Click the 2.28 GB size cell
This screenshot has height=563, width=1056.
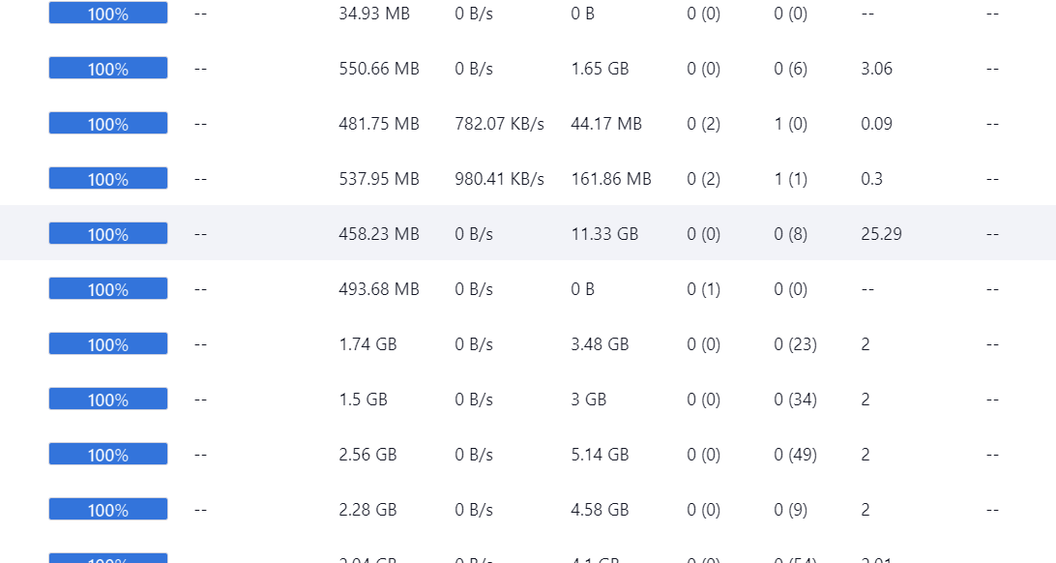click(x=367, y=510)
